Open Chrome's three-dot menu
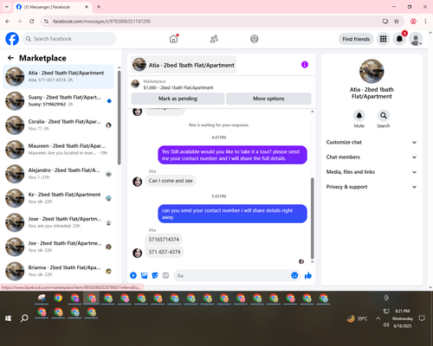The height and width of the screenshot is (346, 433). click(x=425, y=22)
